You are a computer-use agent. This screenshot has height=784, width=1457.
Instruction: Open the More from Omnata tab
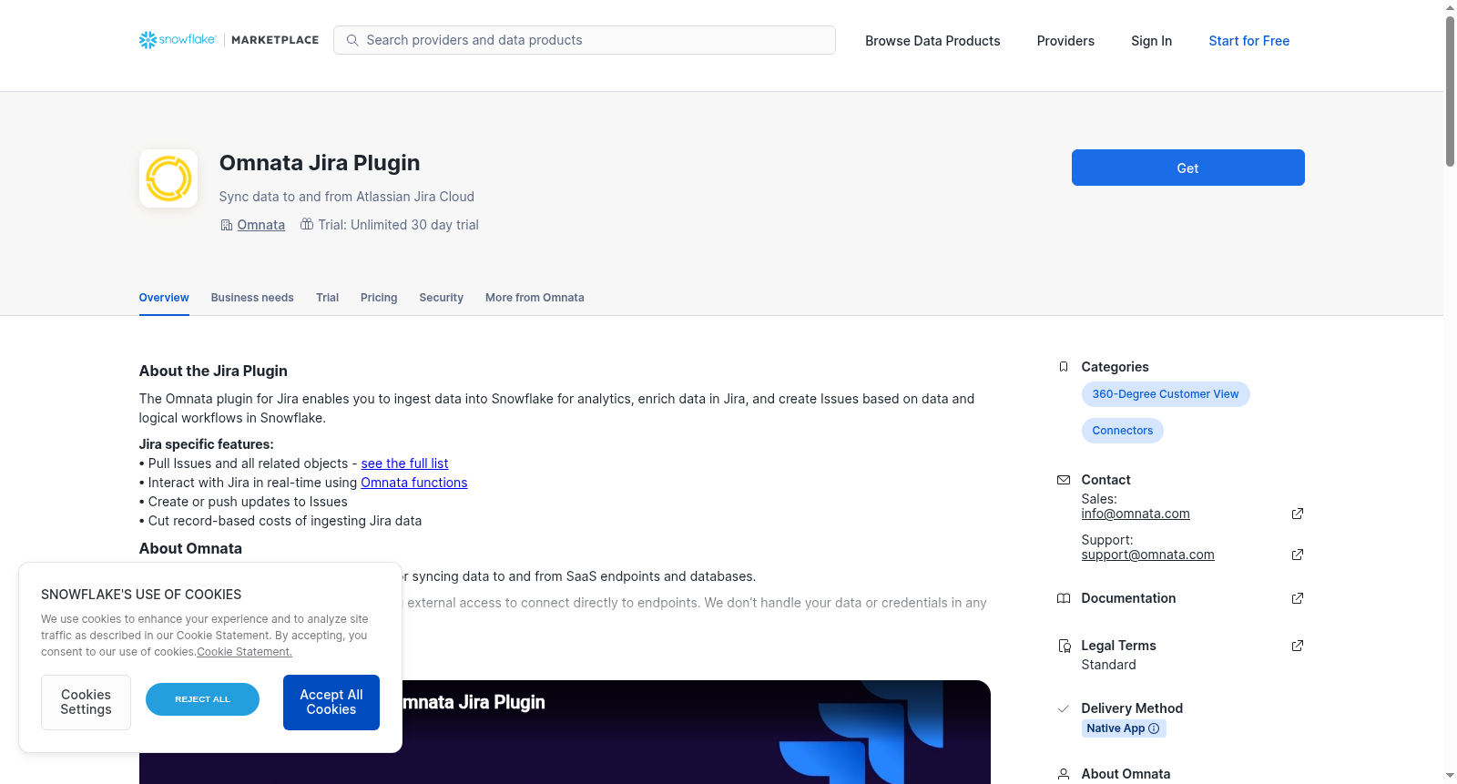pos(535,298)
